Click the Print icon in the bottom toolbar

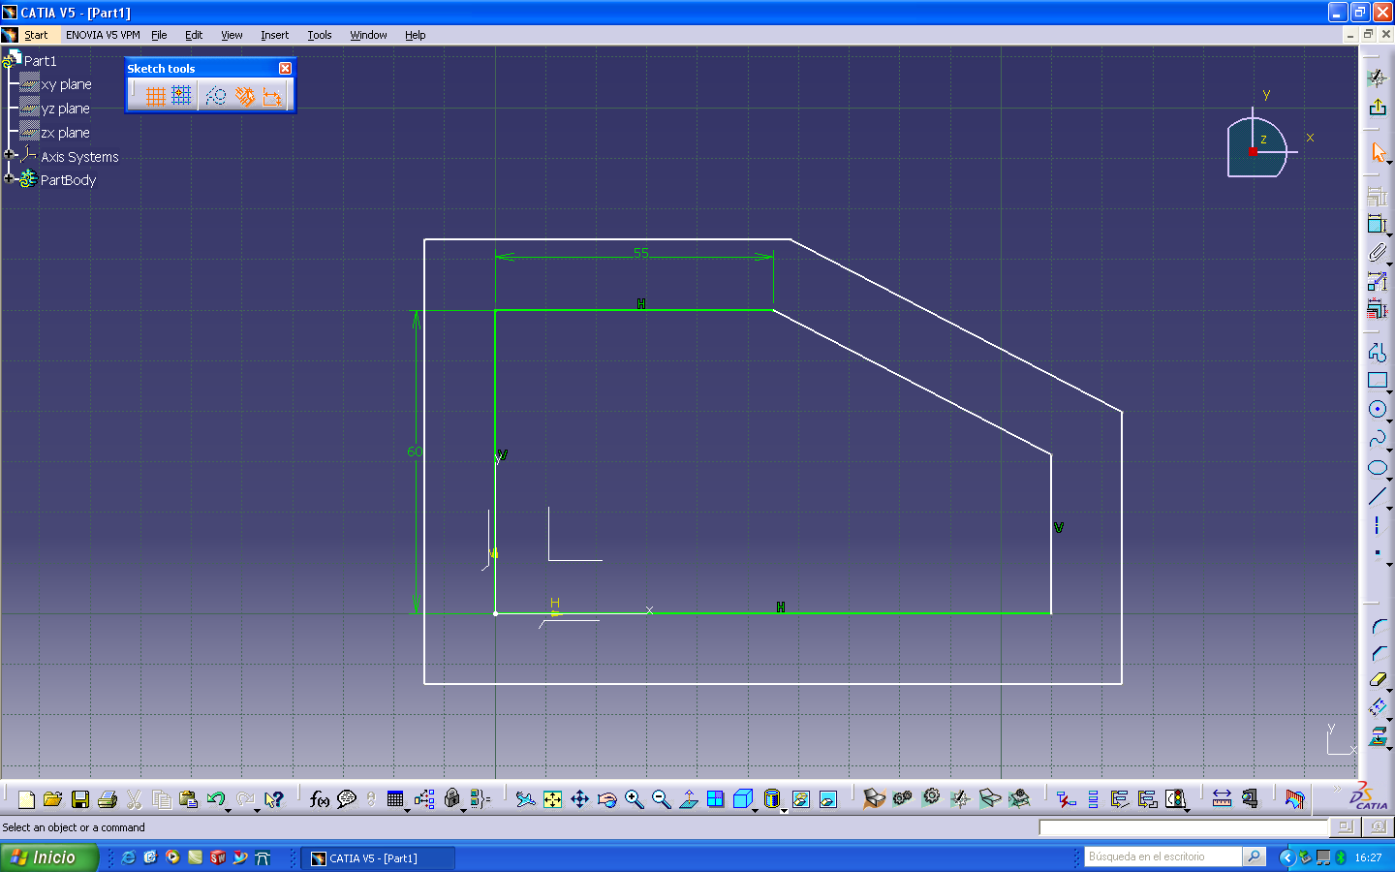(108, 799)
